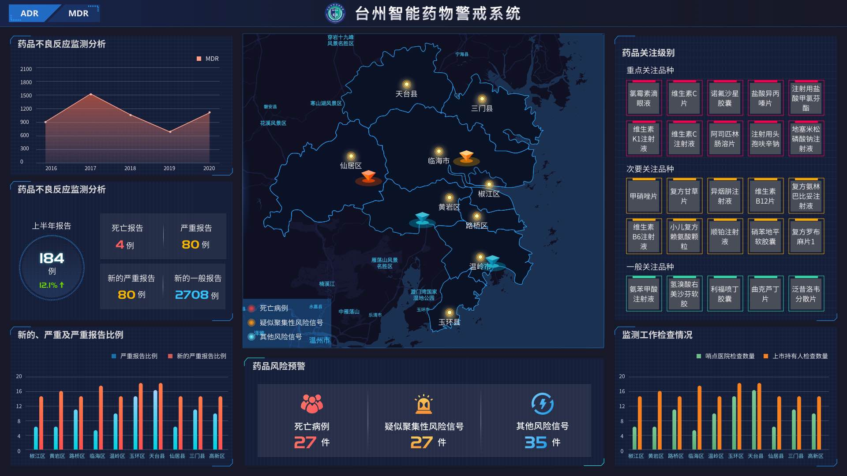Select the orange-red marker below 仙居区
Viewport: 847px width, 476px height.
(368, 178)
